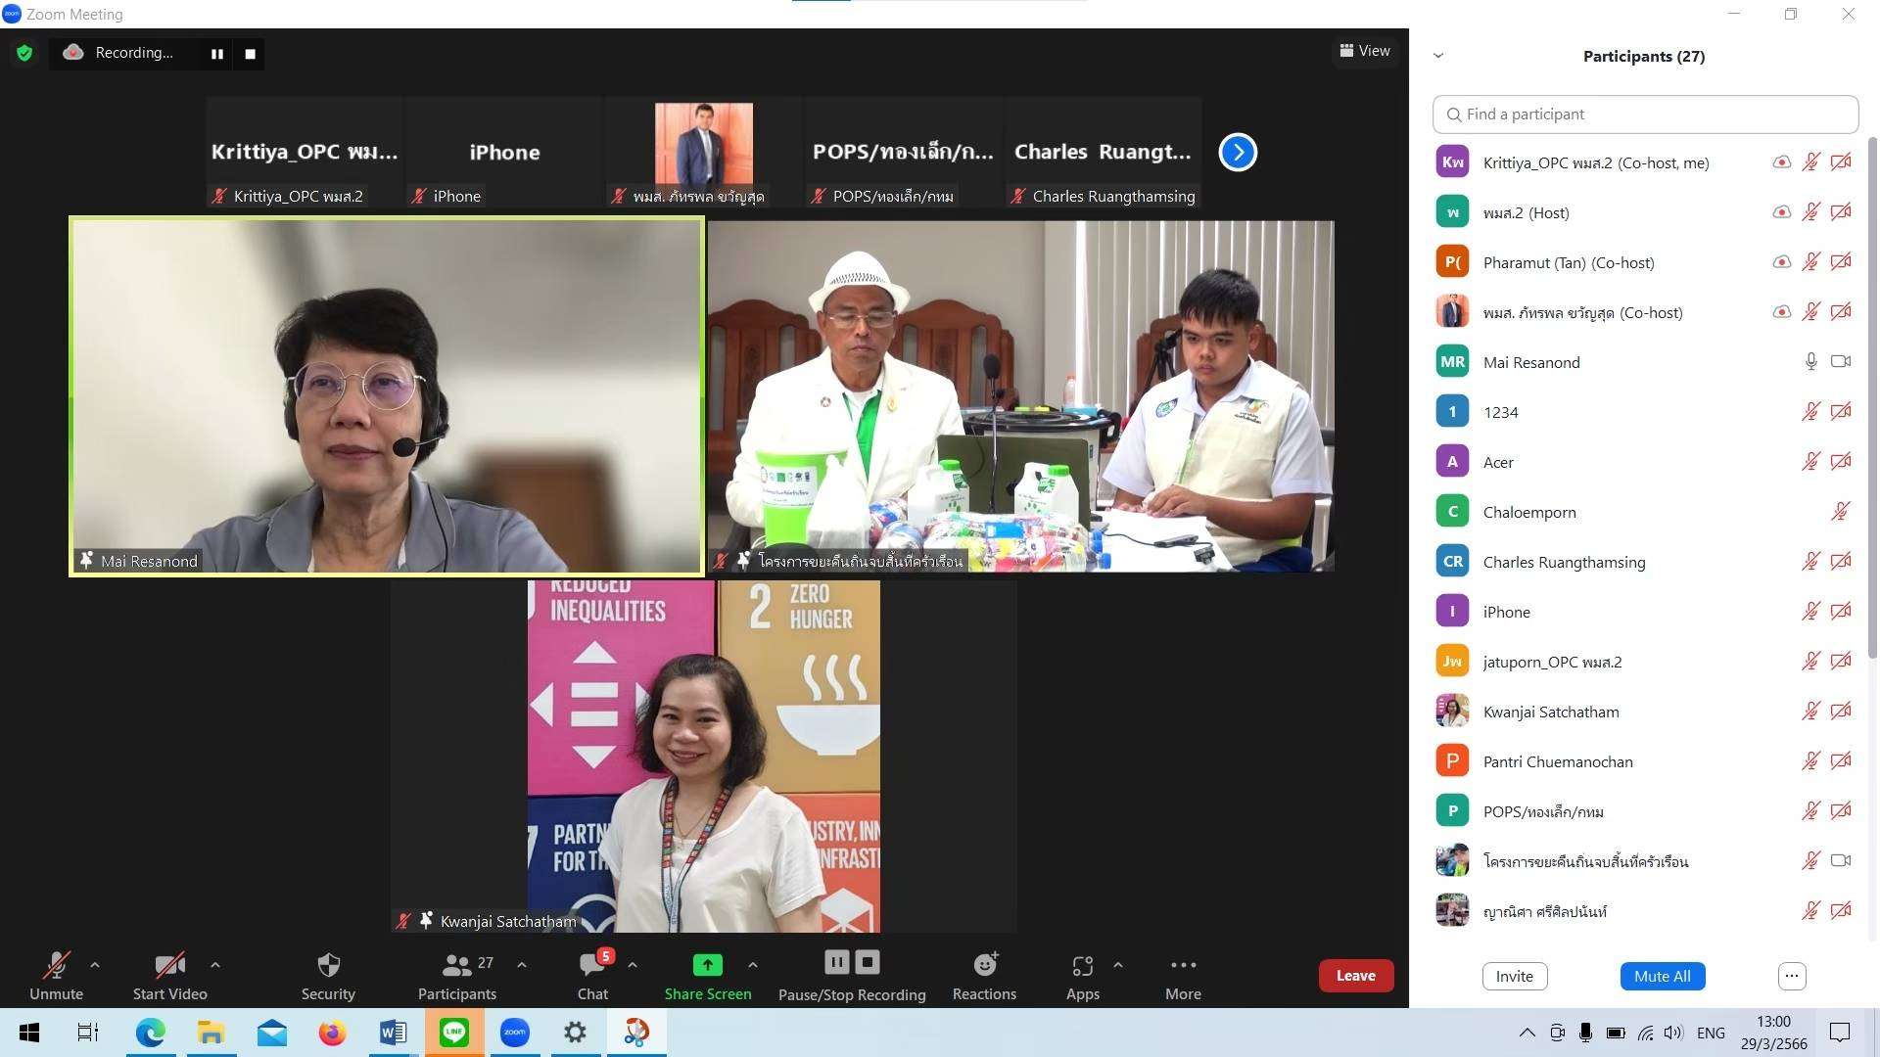Leave the meeting
Viewport: 1880px width, 1057px height.
pos(1356,976)
